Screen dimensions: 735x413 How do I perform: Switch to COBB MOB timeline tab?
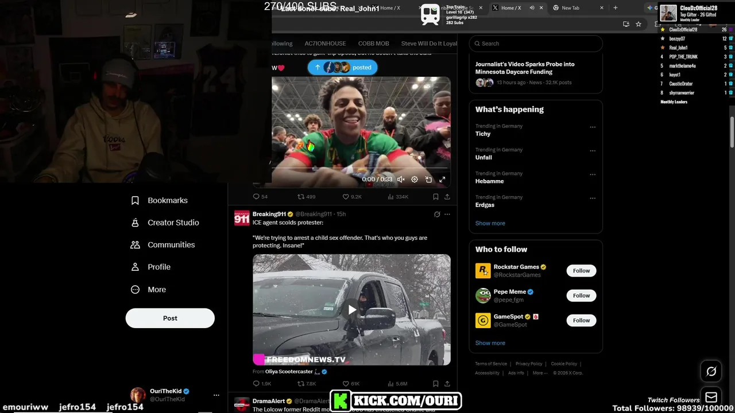pos(373,44)
